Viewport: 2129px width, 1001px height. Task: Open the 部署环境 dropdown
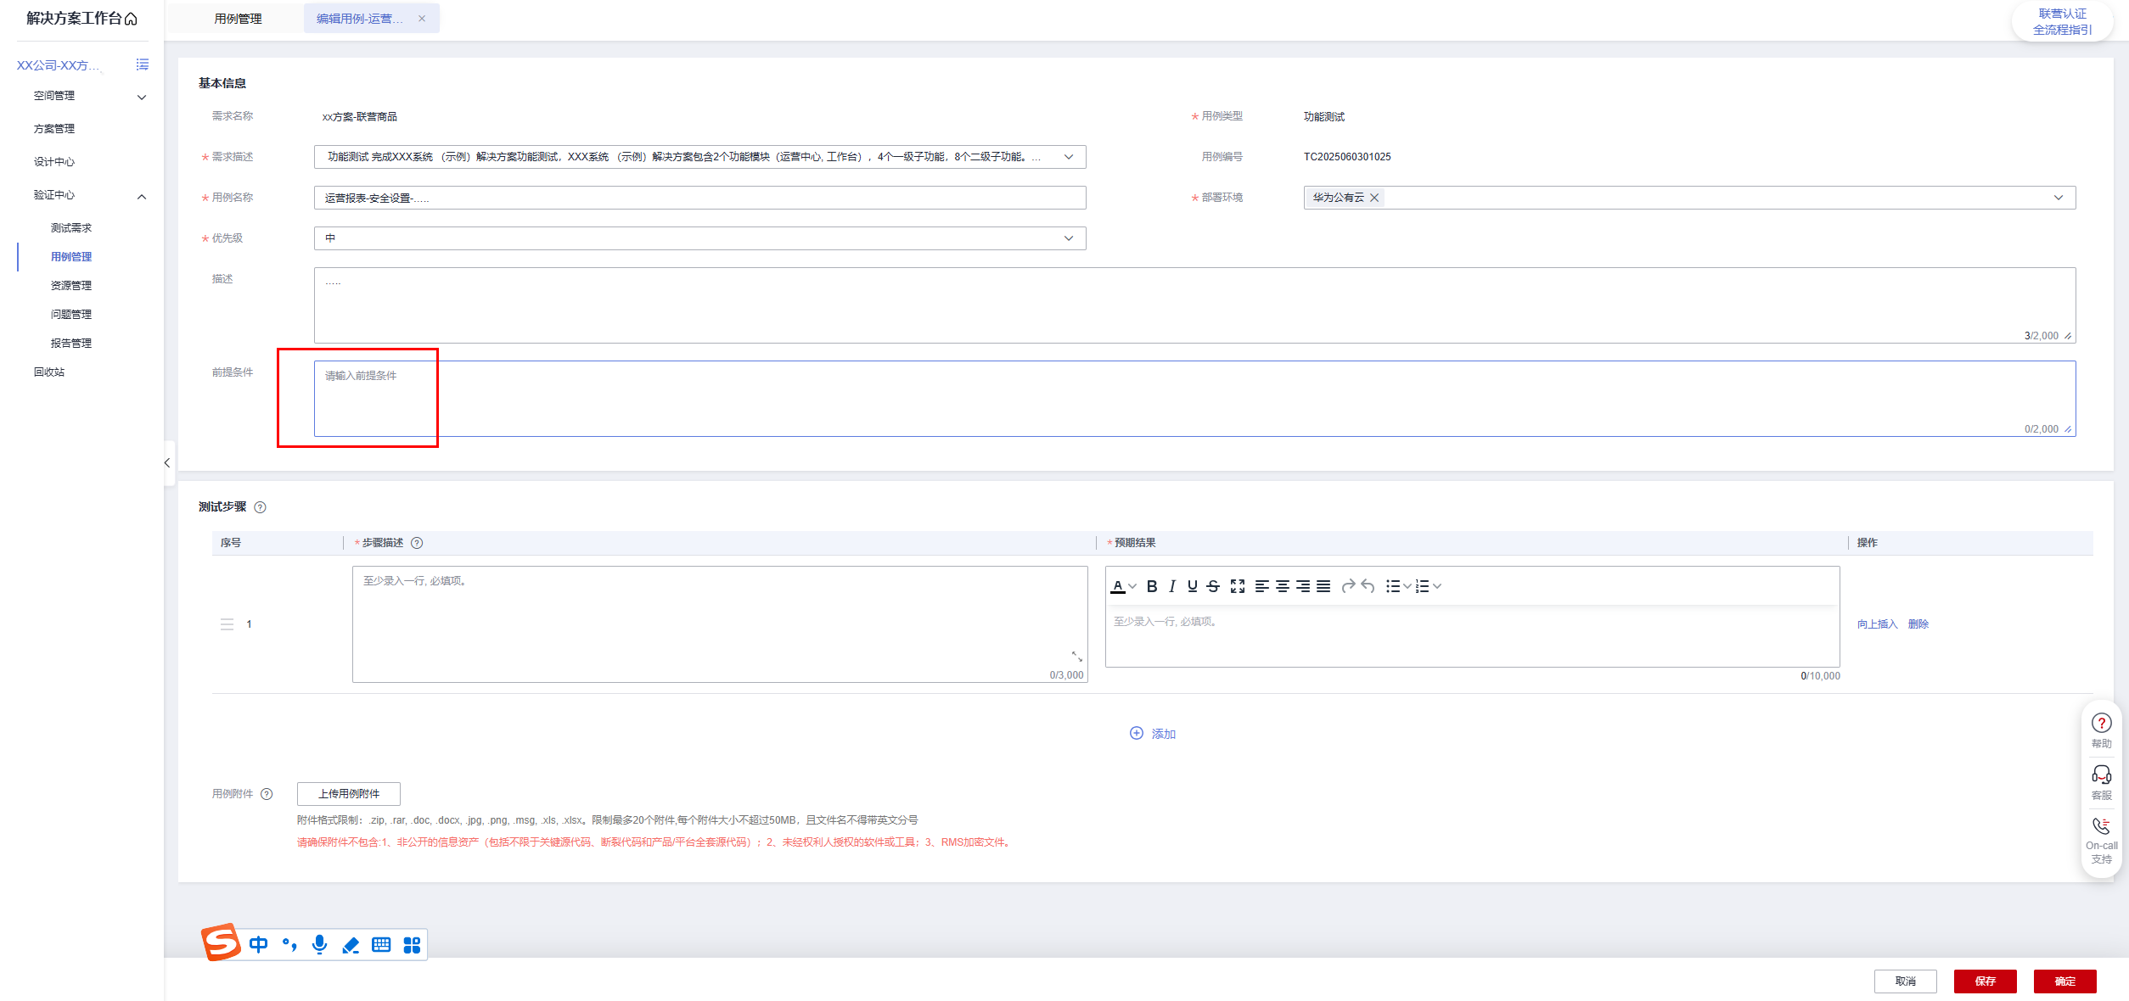point(2059,198)
